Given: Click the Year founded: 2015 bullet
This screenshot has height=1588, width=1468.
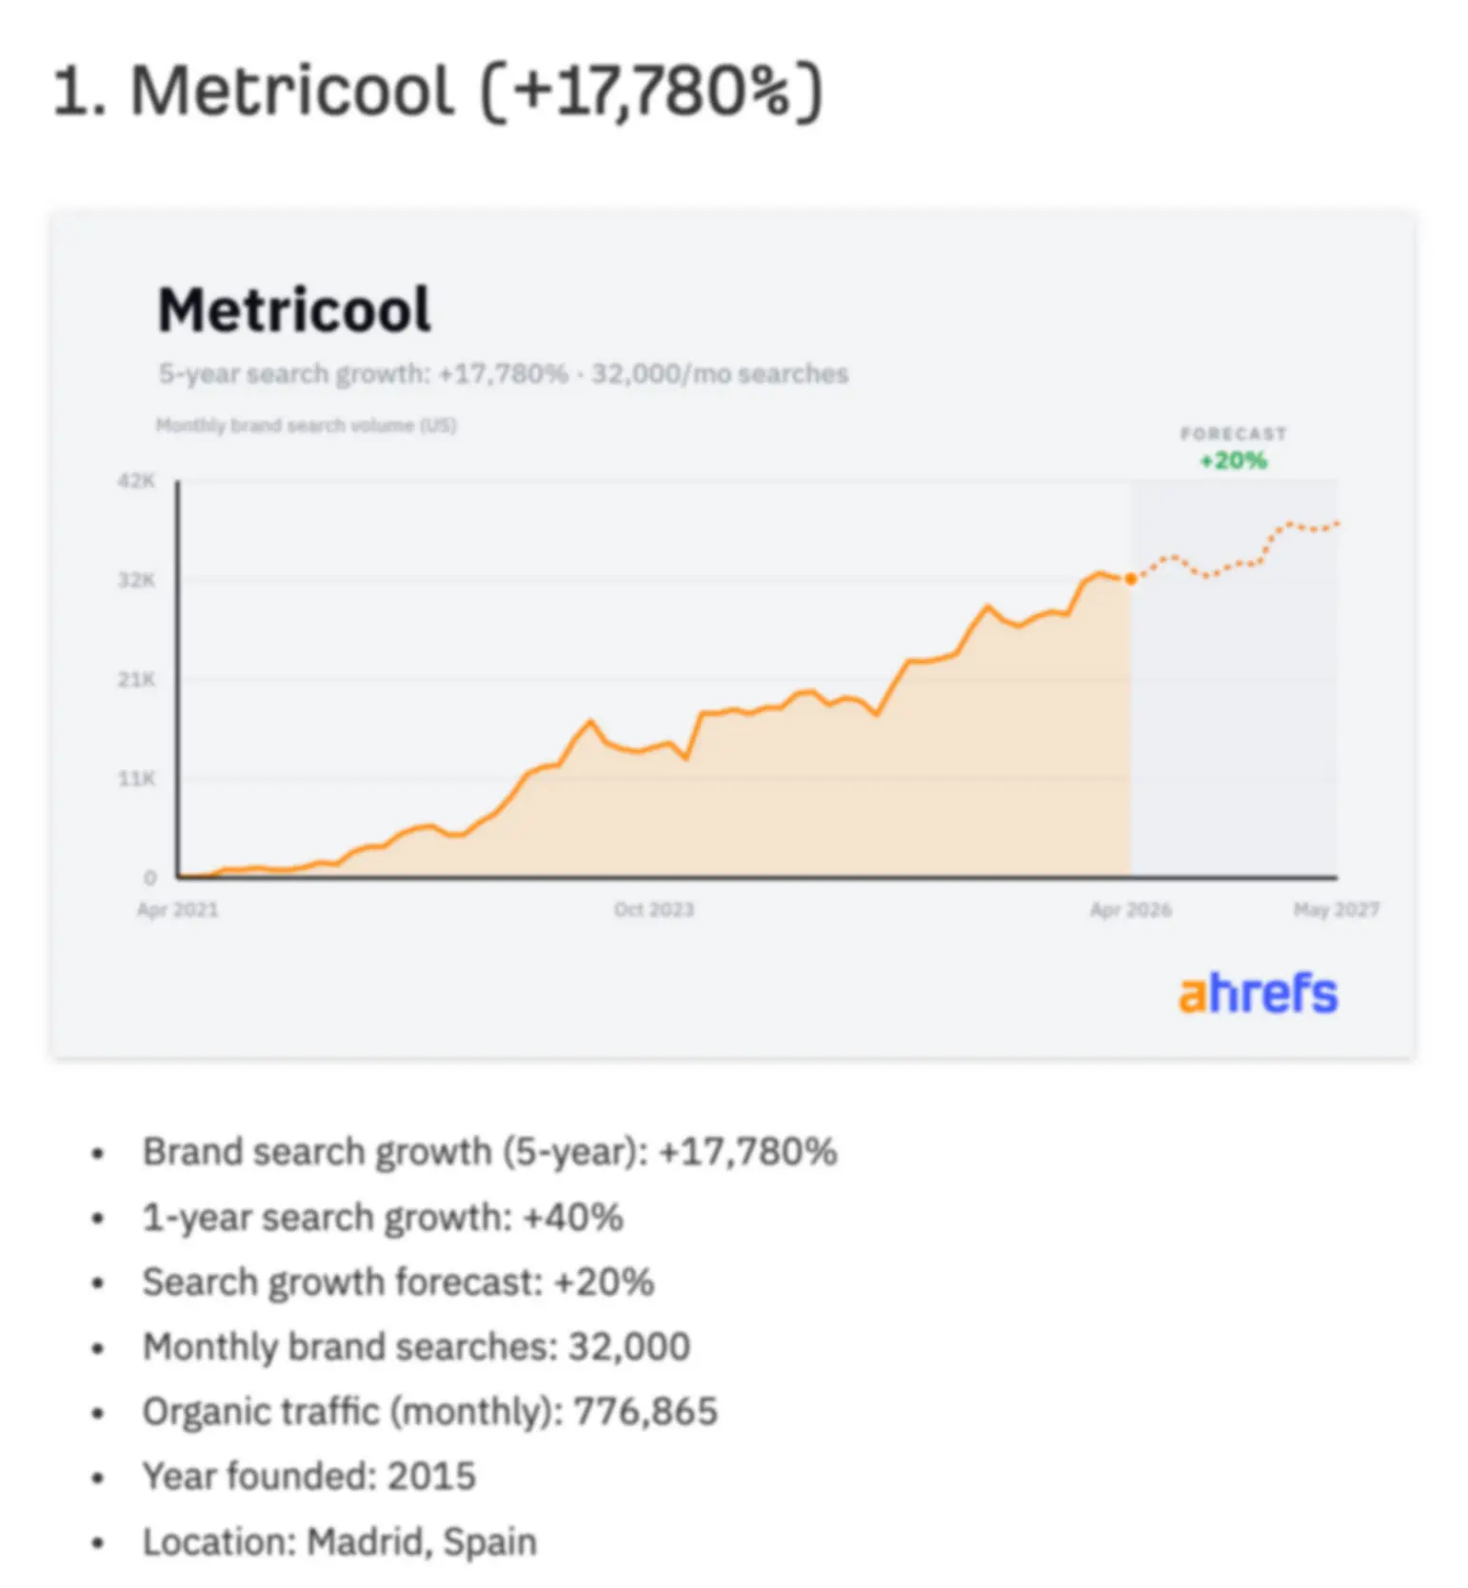Looking at the screenshot, I should click(308, 1477).
